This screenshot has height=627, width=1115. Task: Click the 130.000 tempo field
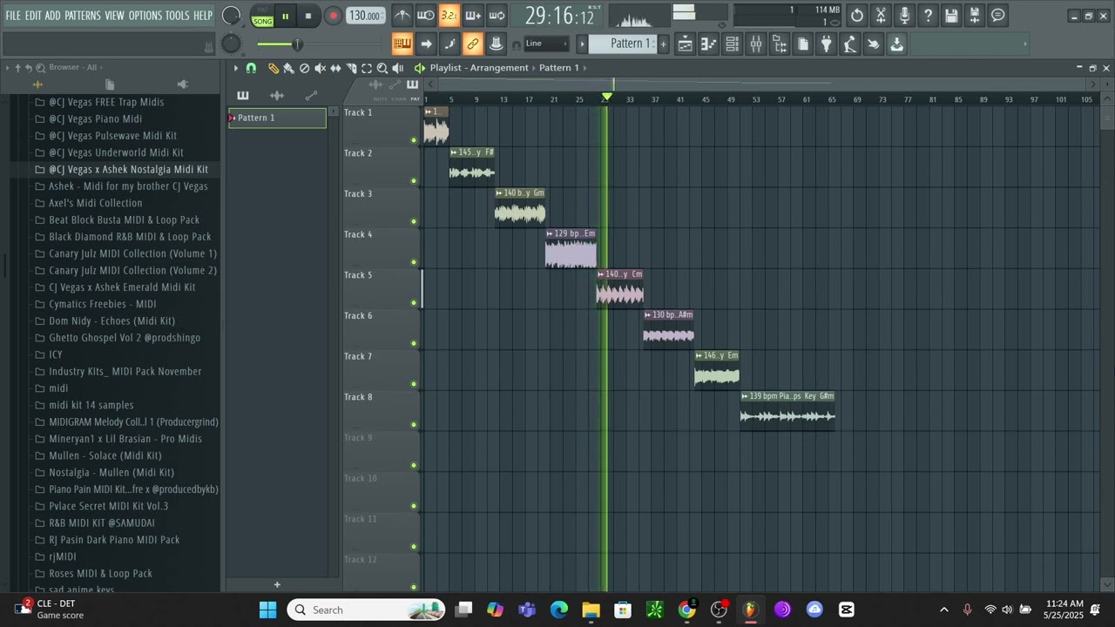tap(364, 16)
